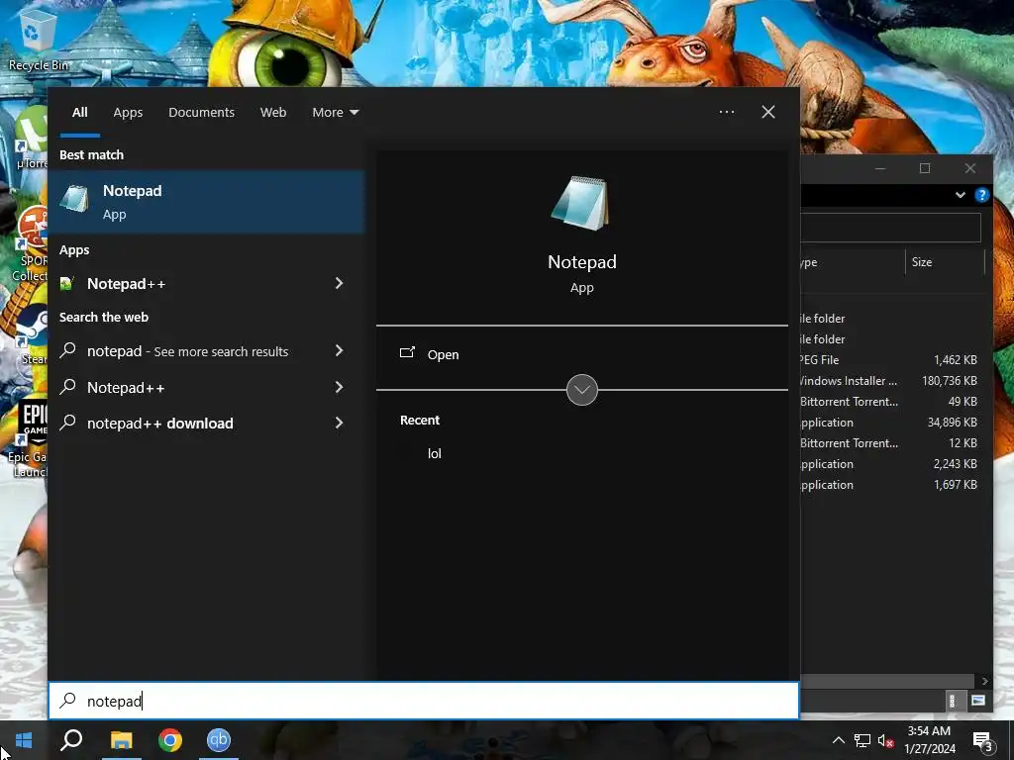Switch Explorer to details view icon
Image resolution: width=1014 pixels, height=760 pixels.
pos(952,701)
